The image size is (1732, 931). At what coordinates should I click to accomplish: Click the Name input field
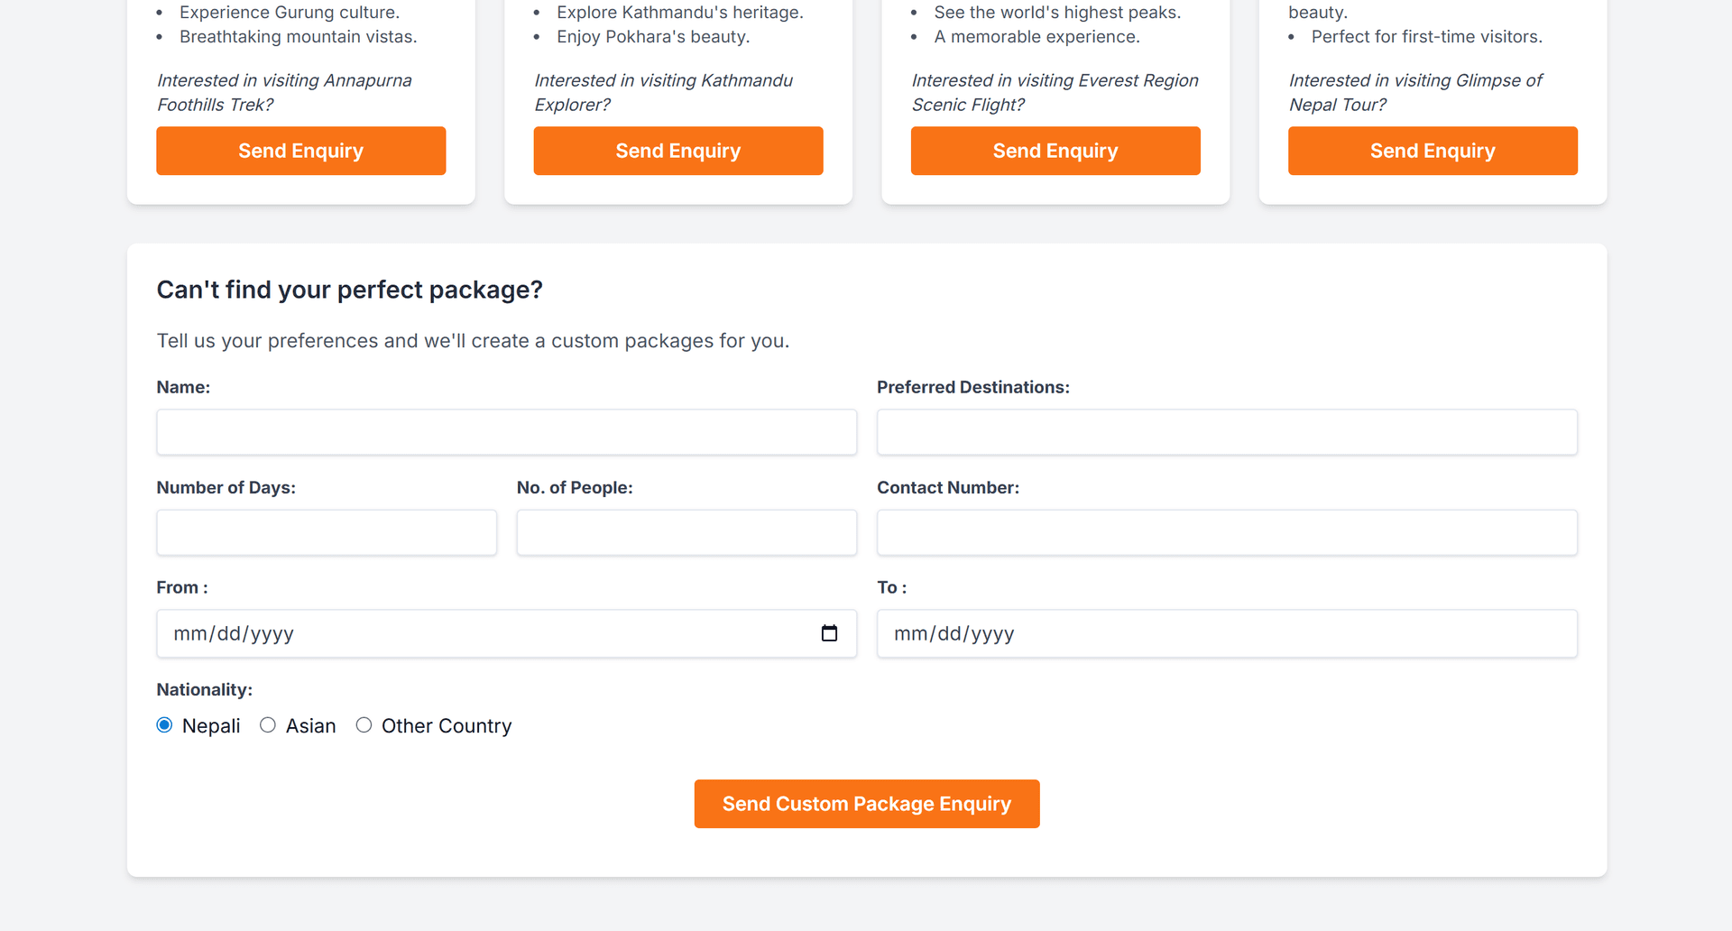tap(506, 432)
